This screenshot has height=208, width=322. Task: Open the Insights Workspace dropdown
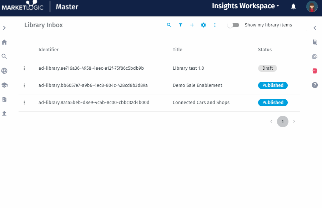(x=245, y=6)
